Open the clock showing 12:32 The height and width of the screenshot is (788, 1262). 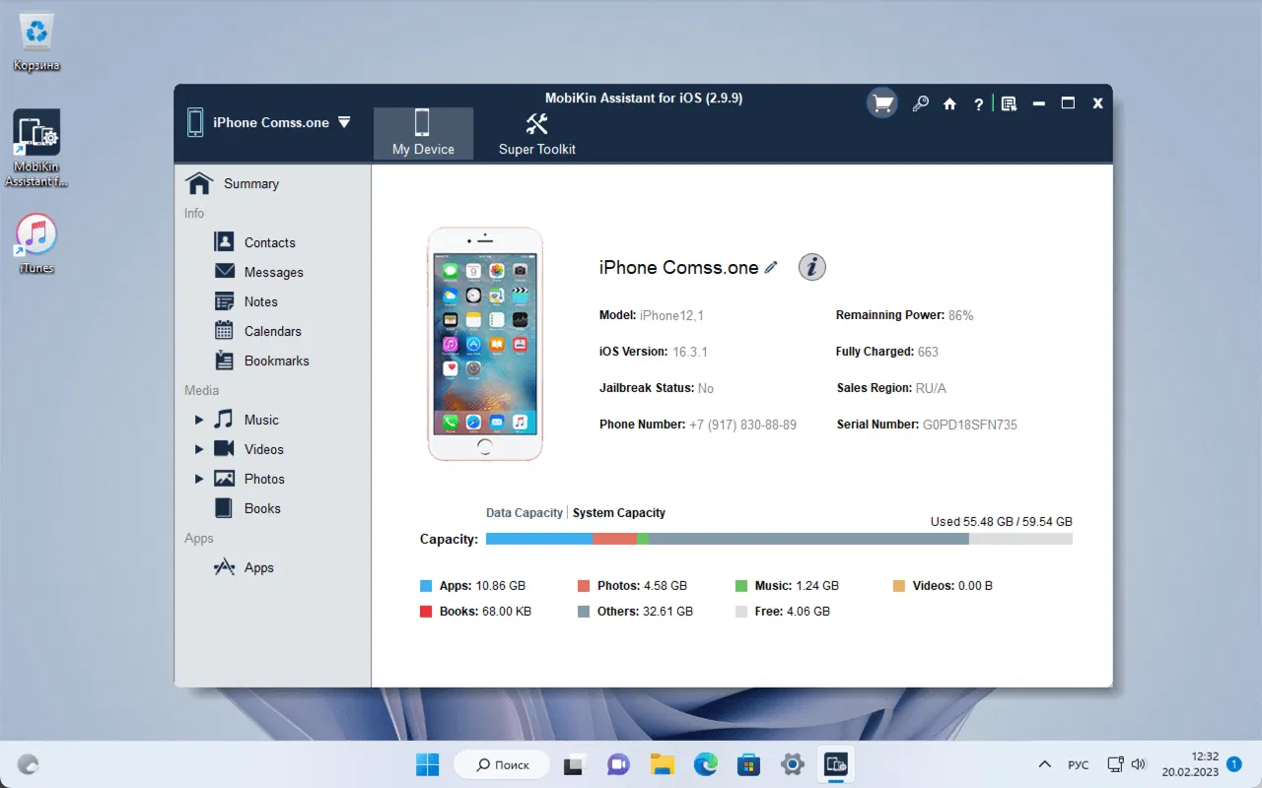(1189, 764)
